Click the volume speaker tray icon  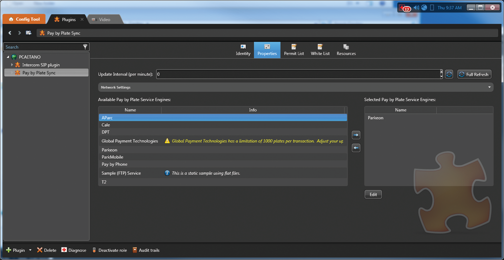(x=416, y=7)
